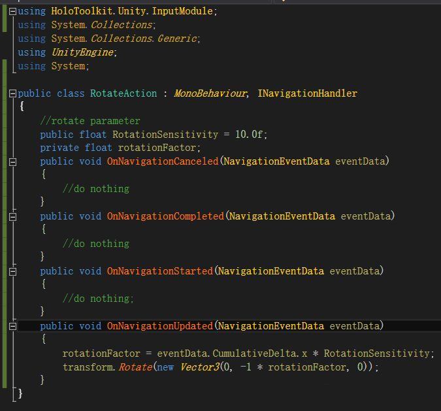
Task: Click the 10.0f value
Action: pos(249,135)
